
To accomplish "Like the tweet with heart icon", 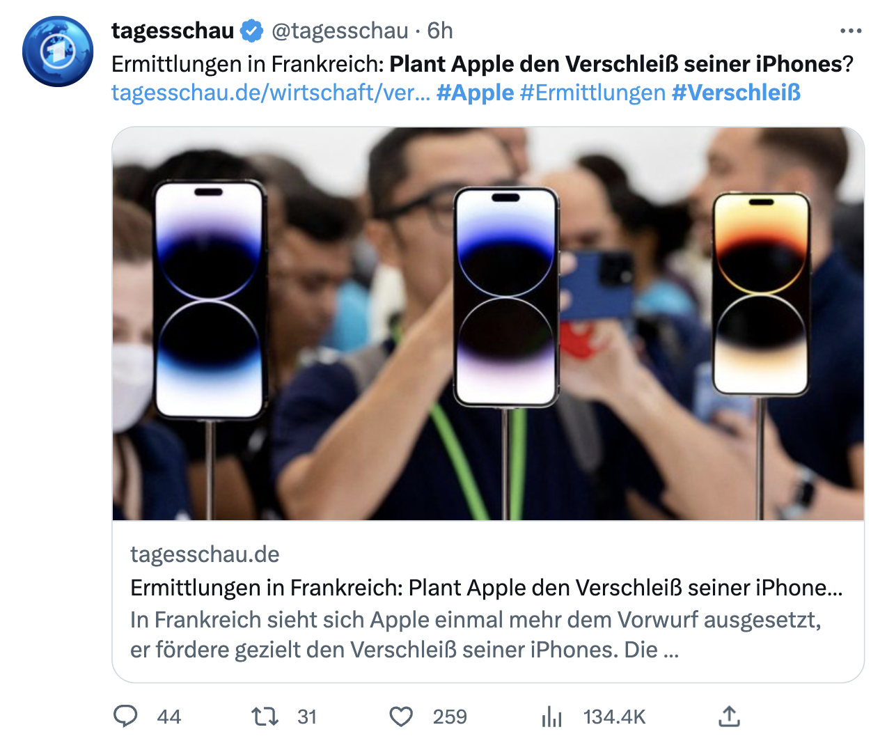I will (x=401, y=717).
